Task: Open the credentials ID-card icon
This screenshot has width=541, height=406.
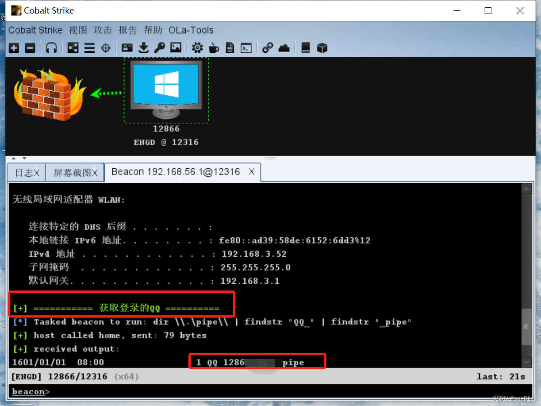Action: (128, 48)
